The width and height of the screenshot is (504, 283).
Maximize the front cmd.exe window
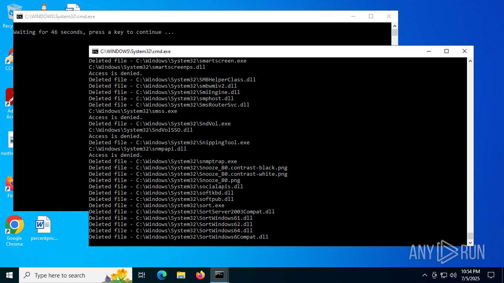[447, 51]
